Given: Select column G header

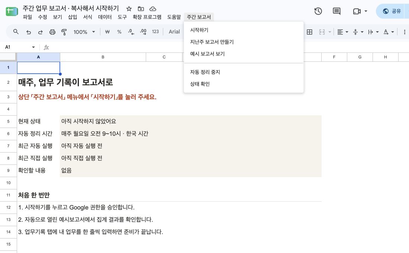Looking at the screenshot, I should coord(360,57).
